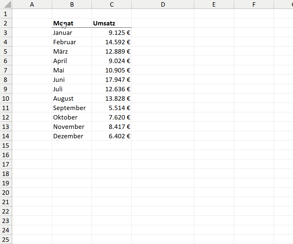Image resolution: width=293 pixels, height=244 pixels.
Task: Select the Januar cell
Action: click(x=72, y=33)
